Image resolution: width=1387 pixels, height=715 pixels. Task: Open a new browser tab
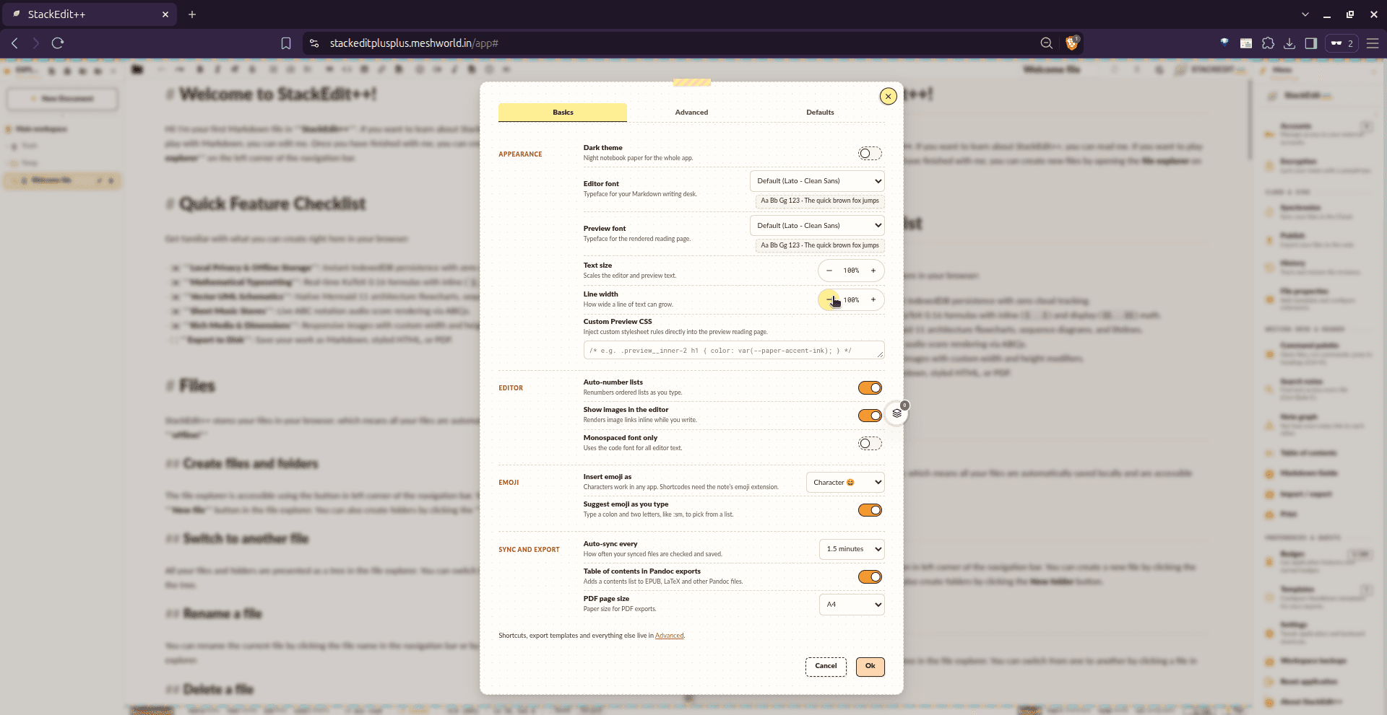pos(192,14)
